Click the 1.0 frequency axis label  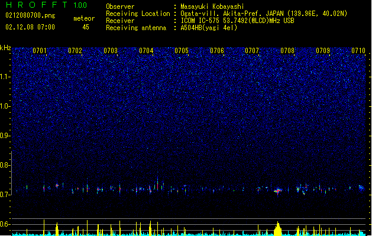(5, 106)
